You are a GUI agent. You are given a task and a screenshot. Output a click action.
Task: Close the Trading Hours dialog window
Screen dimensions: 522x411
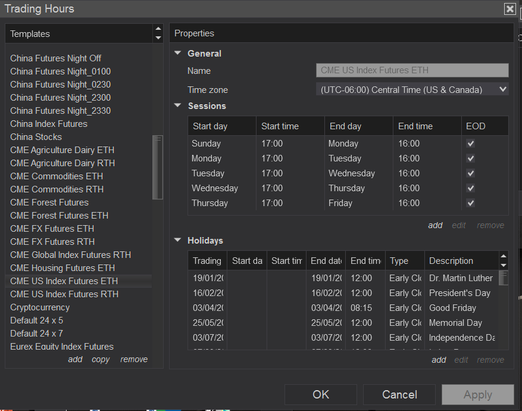pyautogui.click(x=510, y=9)
